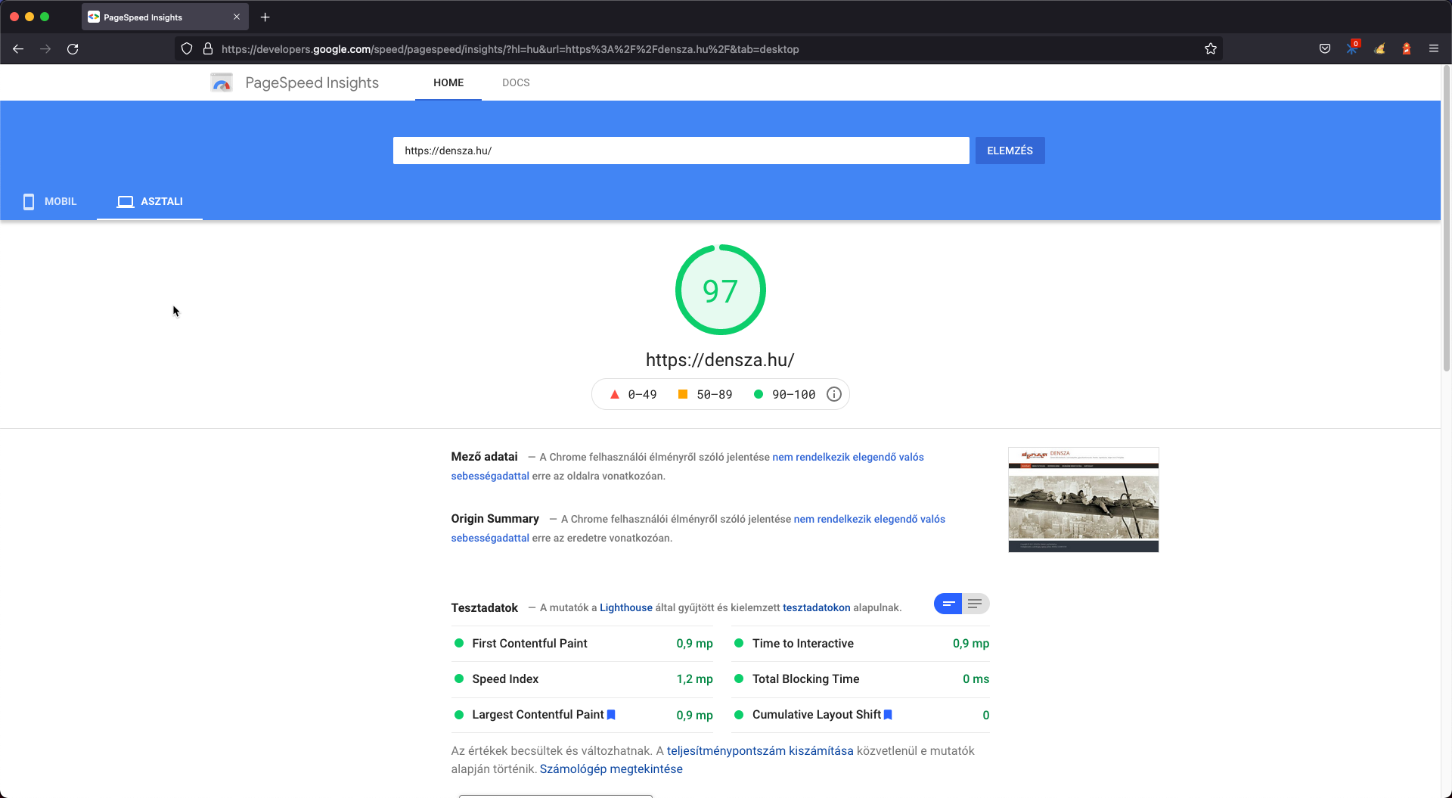
Task: Switch to expanded metrics view toggle
Action: [976, 604]
